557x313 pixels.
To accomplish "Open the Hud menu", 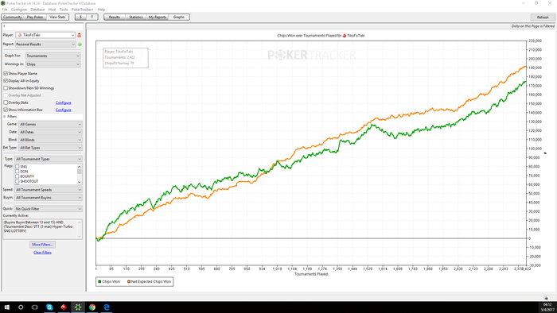I will [52, 10].
